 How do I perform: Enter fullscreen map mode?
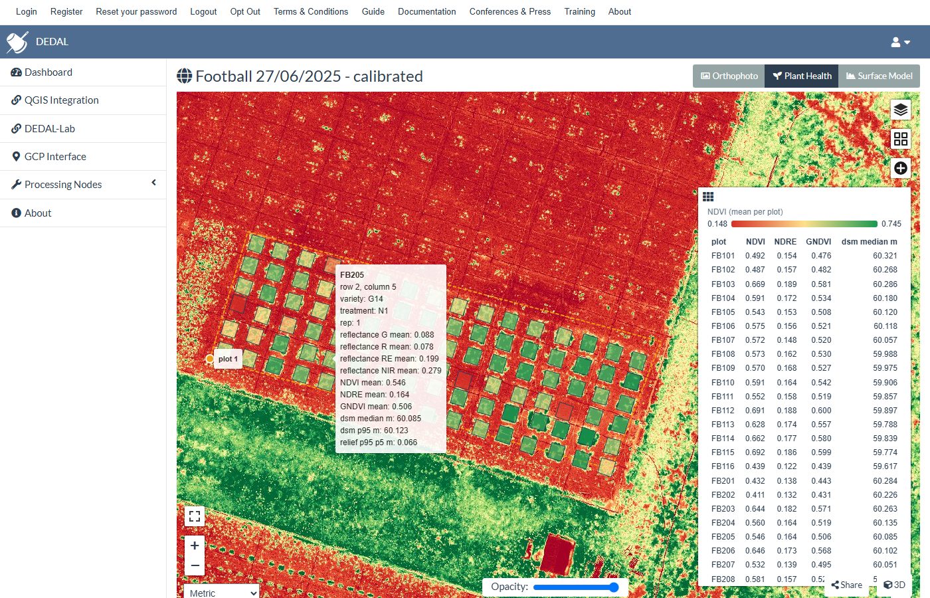point(195,516)
